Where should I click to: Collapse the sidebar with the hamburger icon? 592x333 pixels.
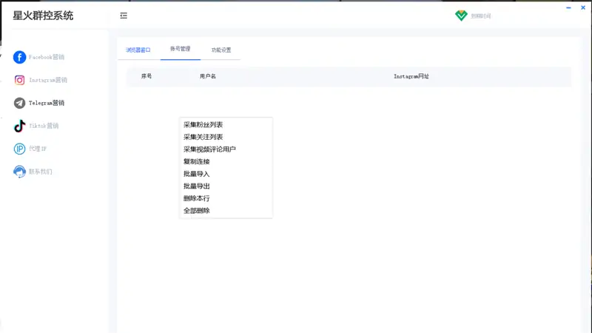[x=124, y=16]
